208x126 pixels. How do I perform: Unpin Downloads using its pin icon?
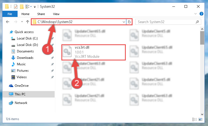pos(52,58)
